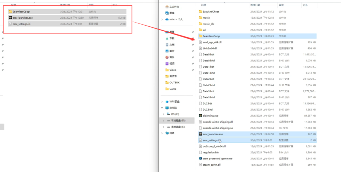Open 本地磁盘 (E:) in sidebar

(178, 127)
